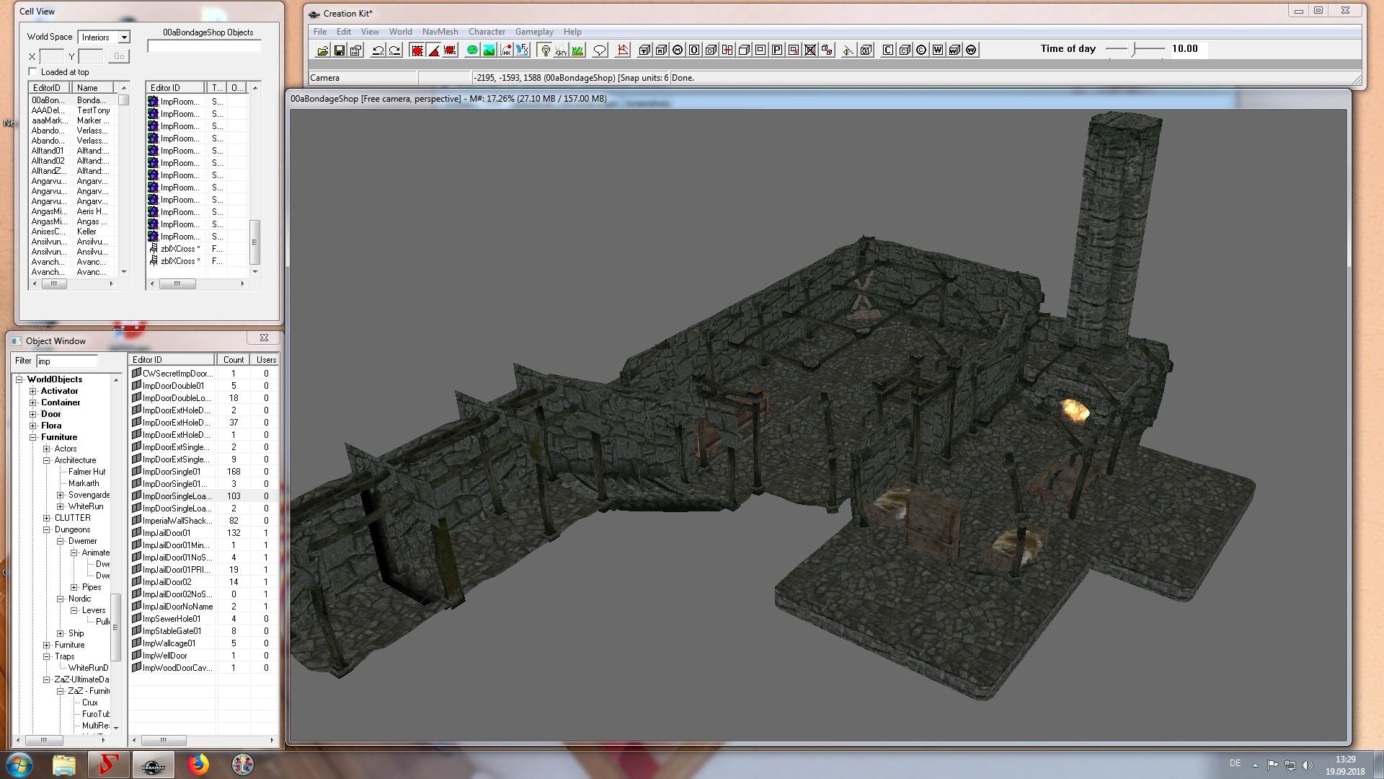This screenshot has width=1384, height=779.
Task: Open the Fx filtered dialogue icon
Action: [523, 50]
